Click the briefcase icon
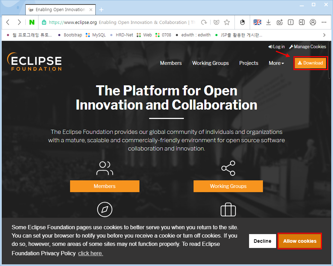Screen dimensions: 333x266 [228, 209]
